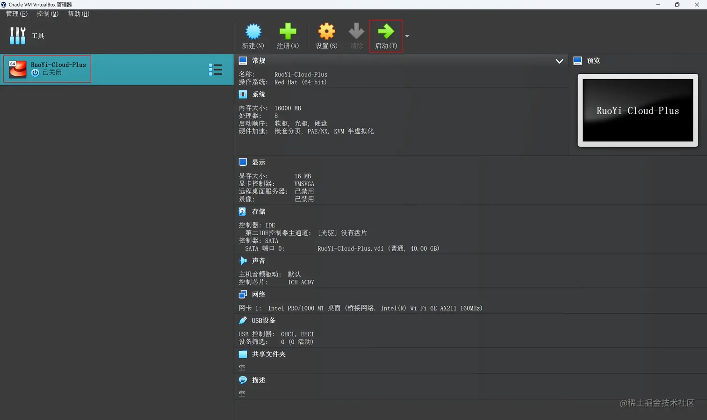707x420 pixels.
Task: Click the RuoYi-Cloud-Plus.vdi disk entry
Action: (378, 248)
